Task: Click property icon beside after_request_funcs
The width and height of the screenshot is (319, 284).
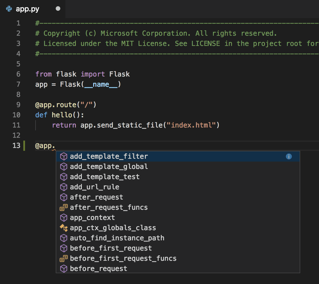Action: (64, 207)
